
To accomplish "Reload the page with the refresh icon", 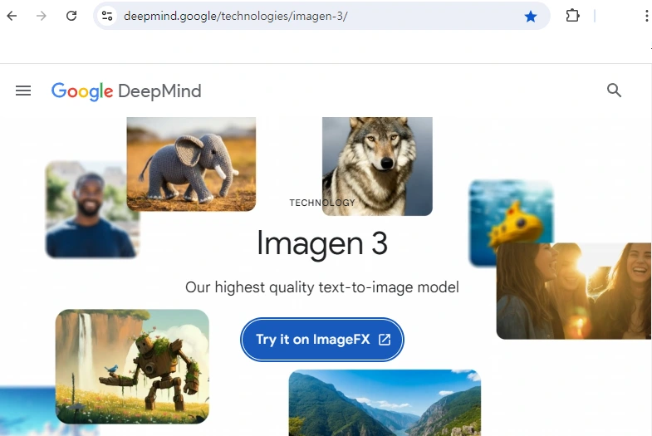I will click(71, 16).
